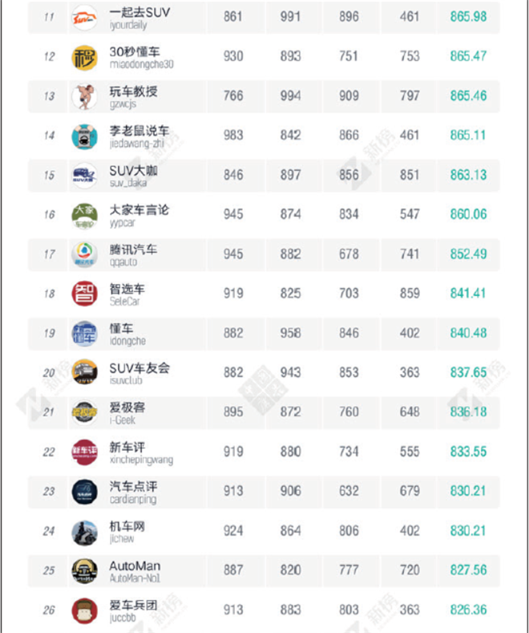The image size is (529, 633).
Task: Select the red 智选车 avatar icon
Action: pyautogui.click(x=84, y=294)
